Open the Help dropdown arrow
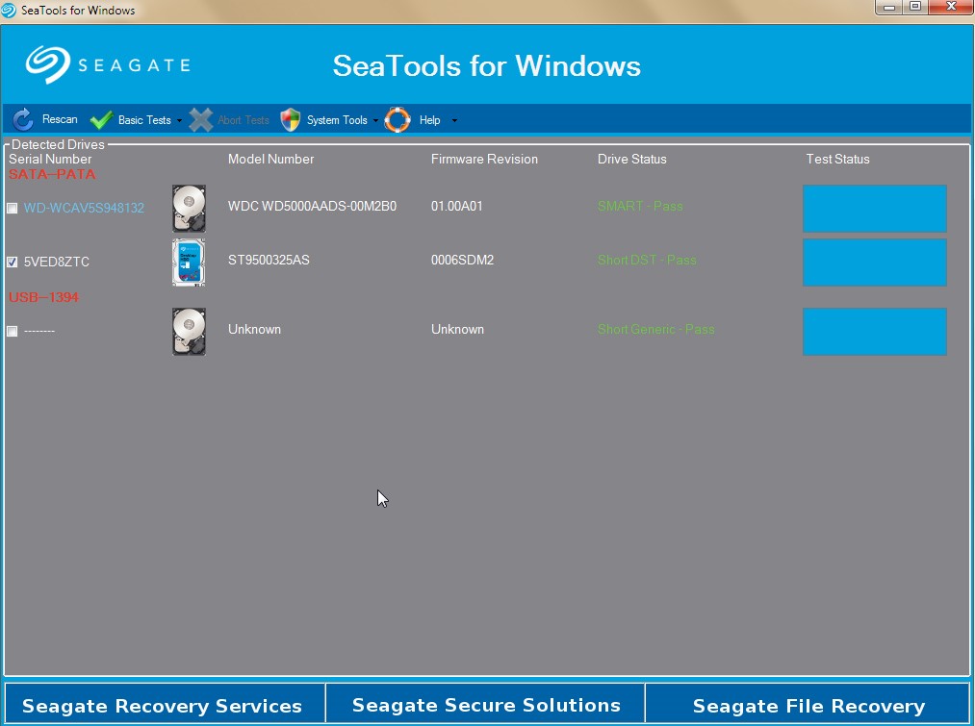The width and height of the screenshot is (975, 726). [454, 121]
